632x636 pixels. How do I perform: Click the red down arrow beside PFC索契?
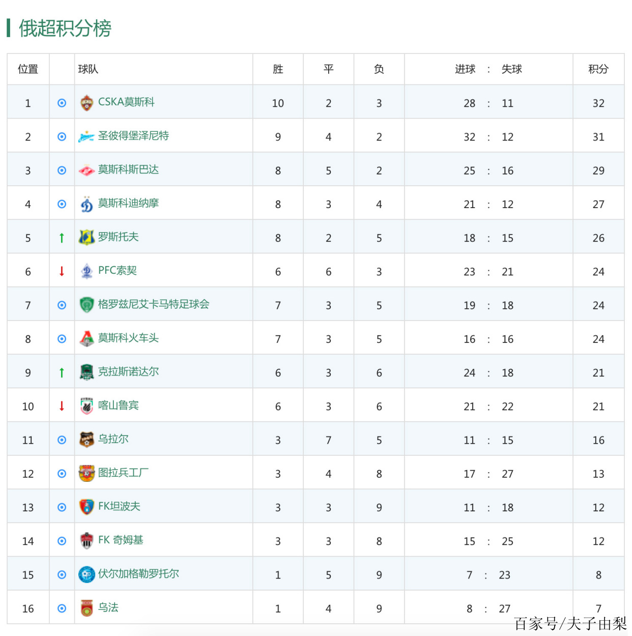[62, 271]
